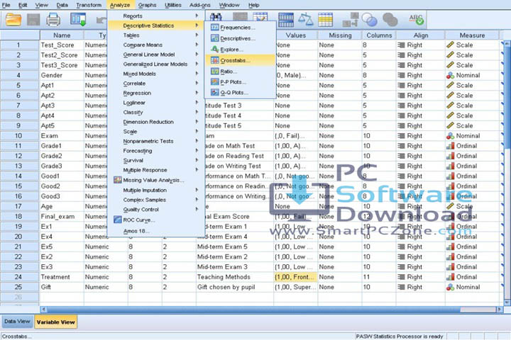Select the Amos 18 menu entry

click(155, 231)
